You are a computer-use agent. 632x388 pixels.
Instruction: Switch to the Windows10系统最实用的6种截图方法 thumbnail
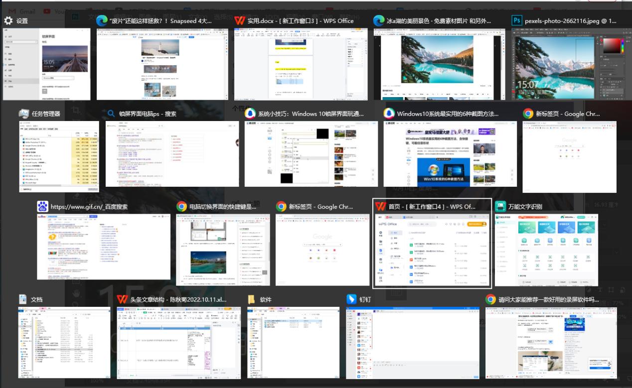450,154
